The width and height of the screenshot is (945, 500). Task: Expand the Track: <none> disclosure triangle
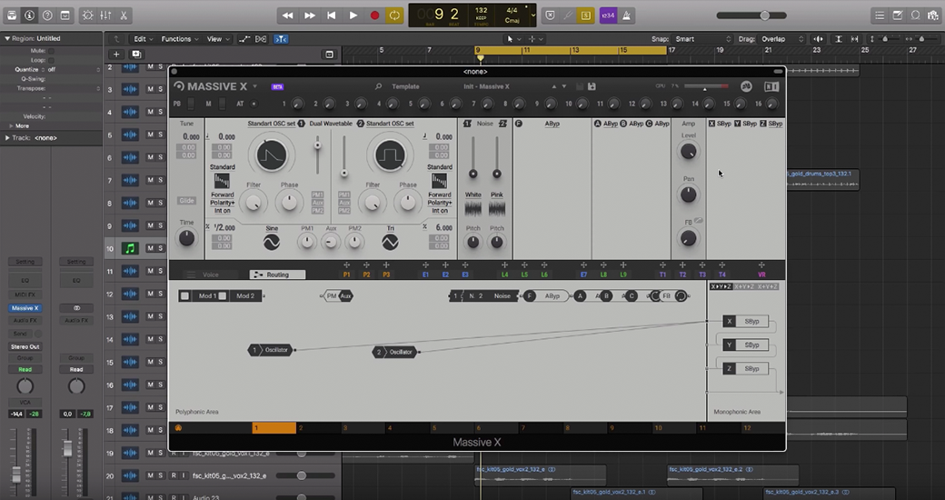tap(7, 137)
